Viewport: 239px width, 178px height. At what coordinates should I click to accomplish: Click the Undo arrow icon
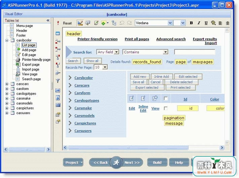click(x=122, y=23)
